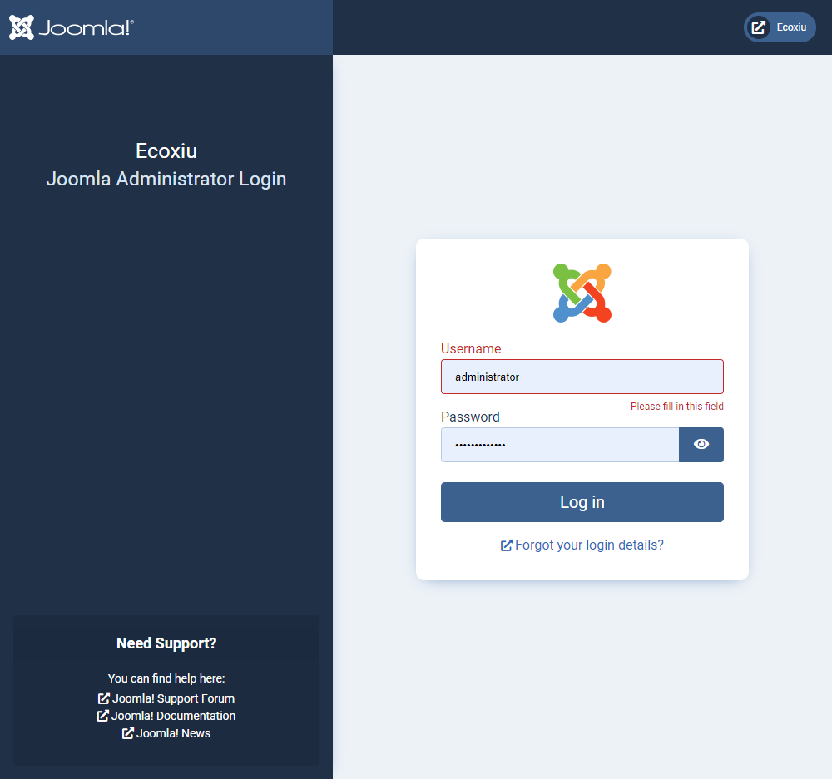Click the Username field label
The width and height of the screenshot is (832, 779).
pos(471,348)
